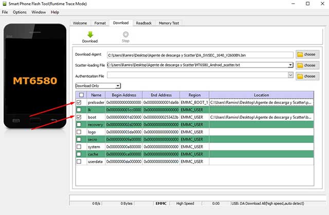Tick the logo partition checkbox

[x=79, y=132]
